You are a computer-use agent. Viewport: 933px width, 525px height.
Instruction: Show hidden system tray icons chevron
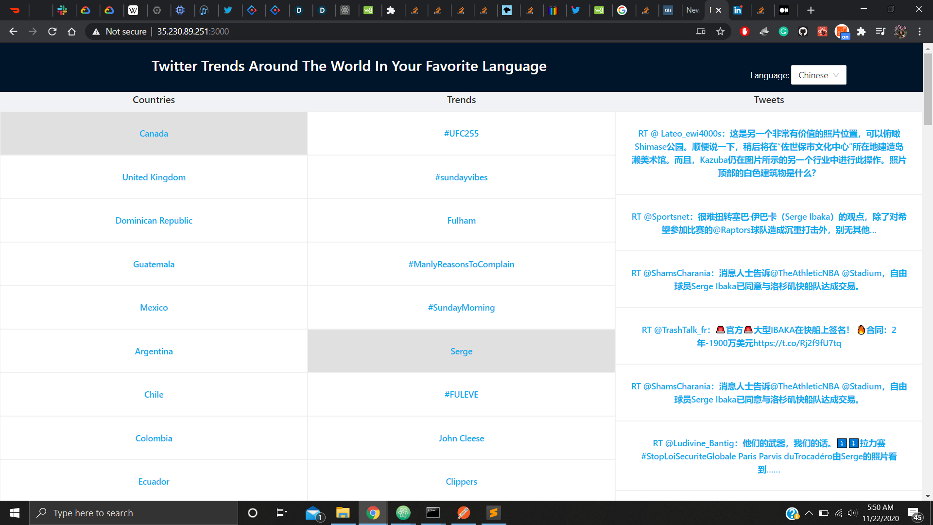pos(809,513)
